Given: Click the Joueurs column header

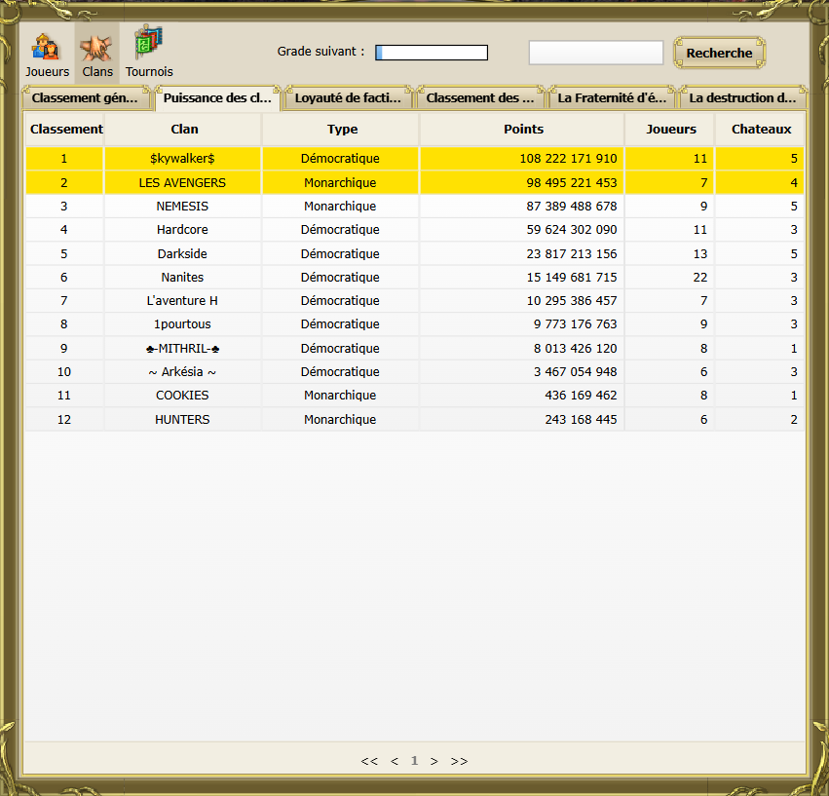Looking at the screenshot, I should [671, 129].
